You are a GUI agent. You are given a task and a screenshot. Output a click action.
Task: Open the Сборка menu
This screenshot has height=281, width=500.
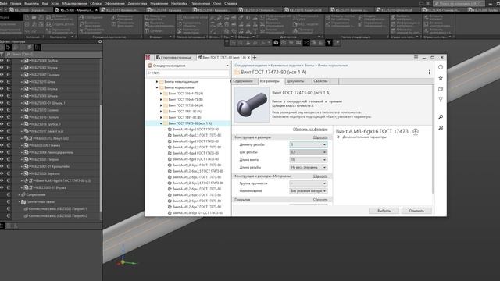(x=95, y=3)
